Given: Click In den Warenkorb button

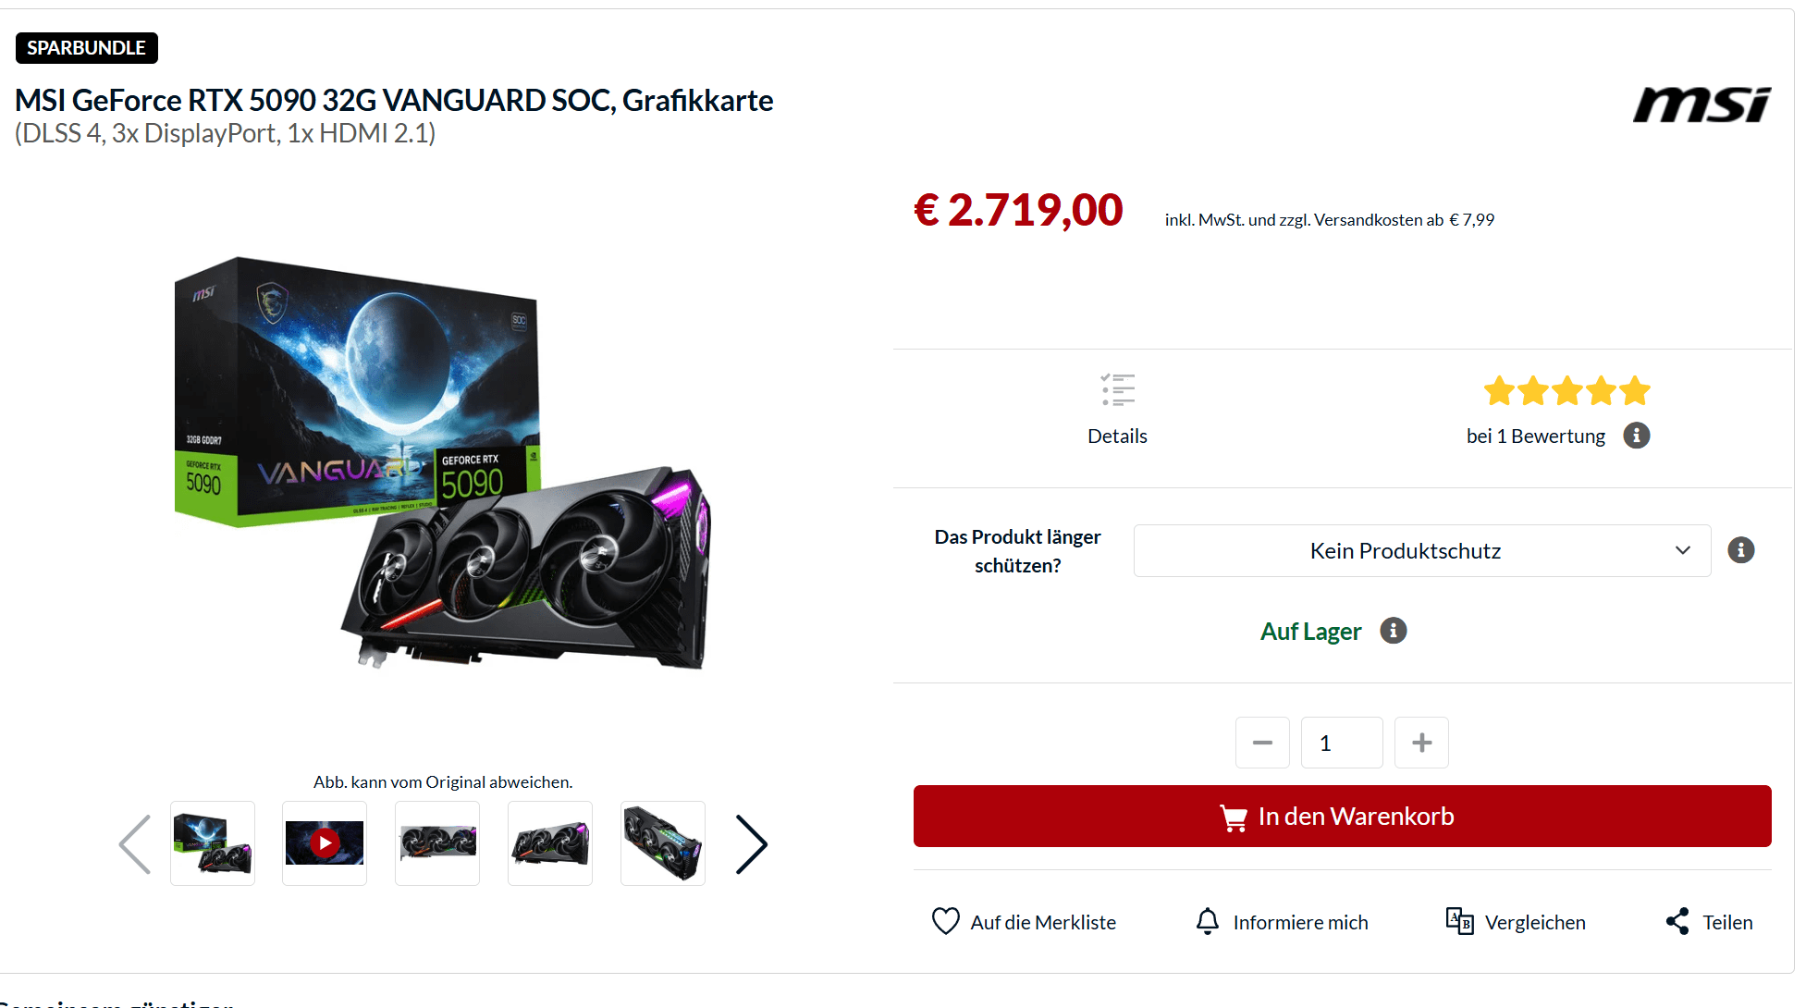Looking at the screenshot, I should [1343, 817].
